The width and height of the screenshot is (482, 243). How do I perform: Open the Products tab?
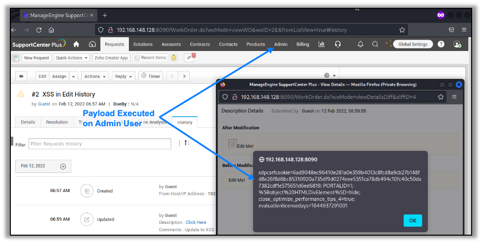click(256, 45)
